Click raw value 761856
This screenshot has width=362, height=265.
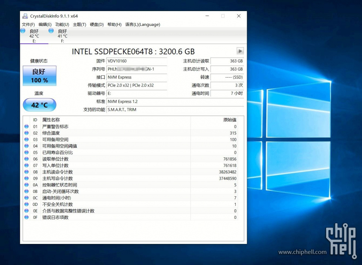click(230, 159)
